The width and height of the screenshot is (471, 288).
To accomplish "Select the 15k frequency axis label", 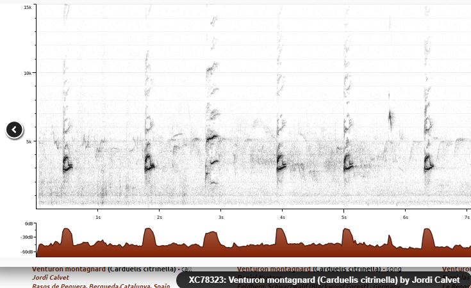I will [28, 7].
